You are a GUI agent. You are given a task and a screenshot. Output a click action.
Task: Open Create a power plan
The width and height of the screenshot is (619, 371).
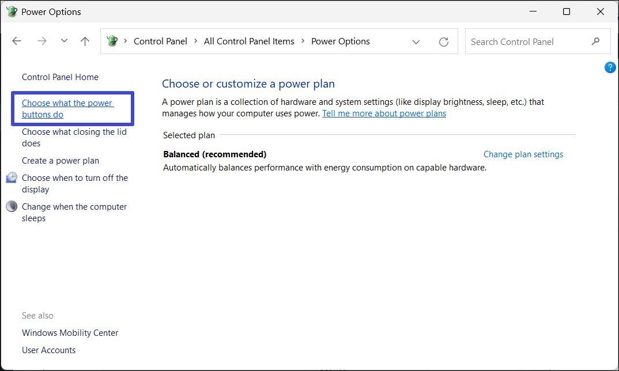(x=61, y=161)
